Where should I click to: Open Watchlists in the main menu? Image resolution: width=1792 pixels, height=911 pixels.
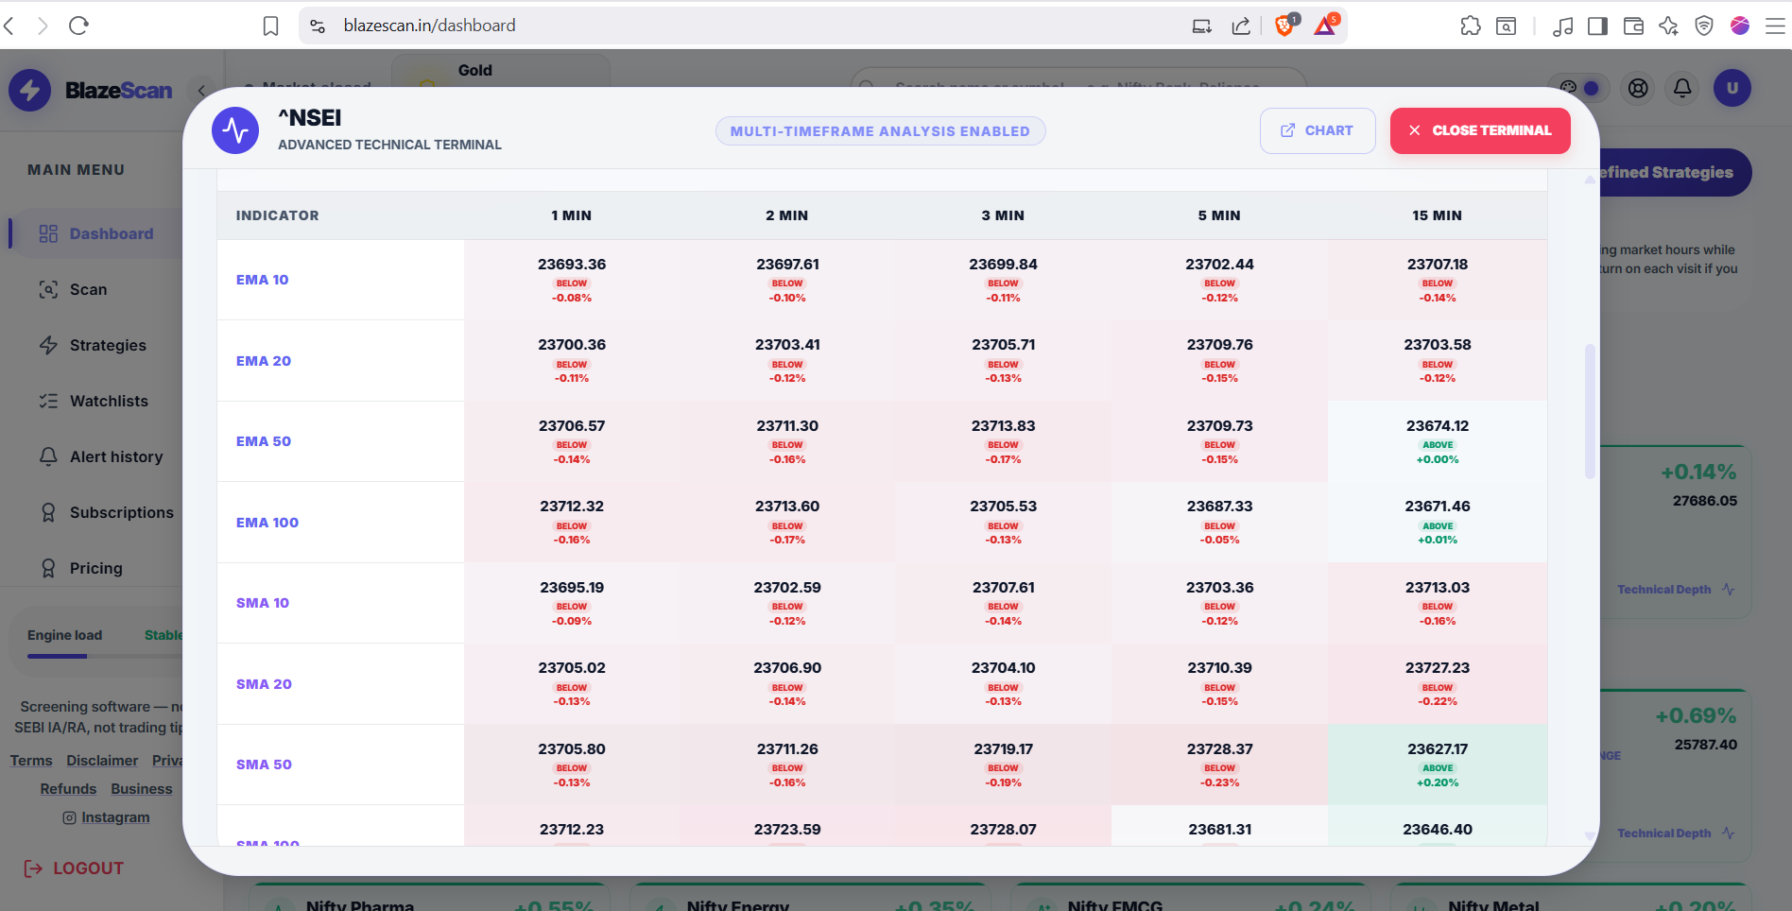pyautogui.click(x=94, y=401)
